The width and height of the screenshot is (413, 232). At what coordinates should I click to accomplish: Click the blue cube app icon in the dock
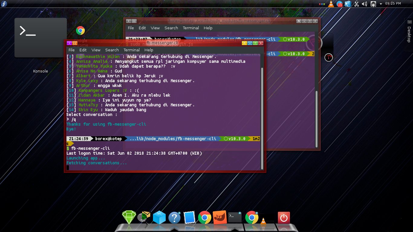coord(159,217)
